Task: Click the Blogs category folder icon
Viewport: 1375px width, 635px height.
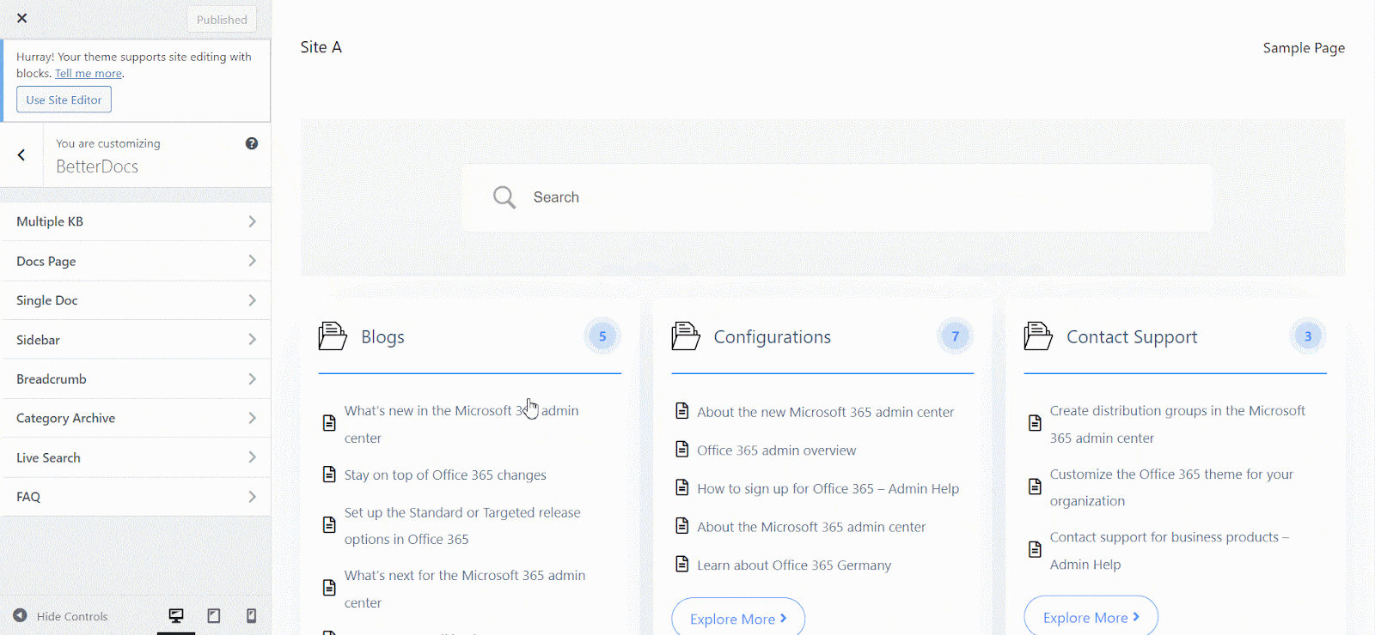Action: 333,336
